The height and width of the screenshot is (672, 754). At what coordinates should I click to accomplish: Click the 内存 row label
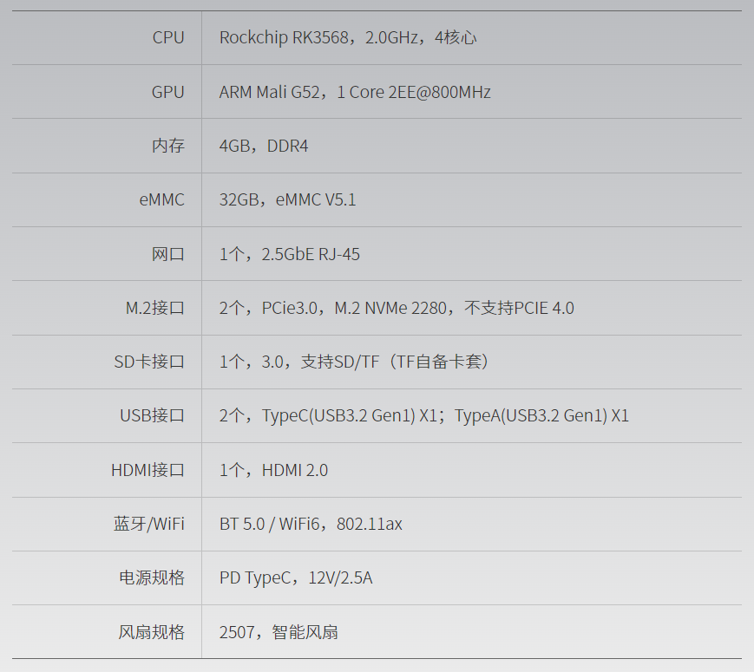click(x=168, y=146)
